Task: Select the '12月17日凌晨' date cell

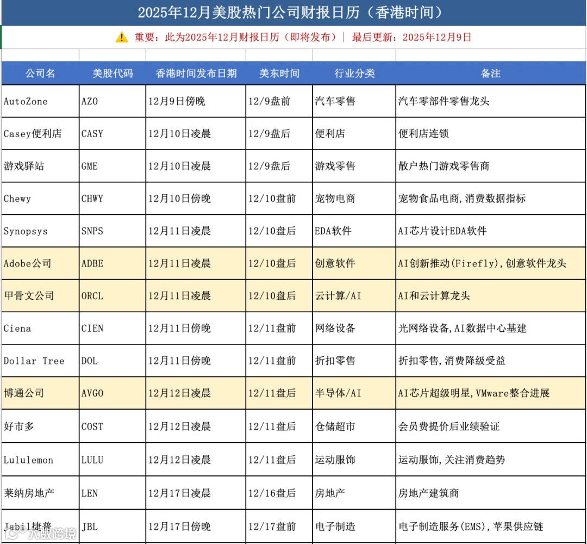Action: (x=196, y=493)
